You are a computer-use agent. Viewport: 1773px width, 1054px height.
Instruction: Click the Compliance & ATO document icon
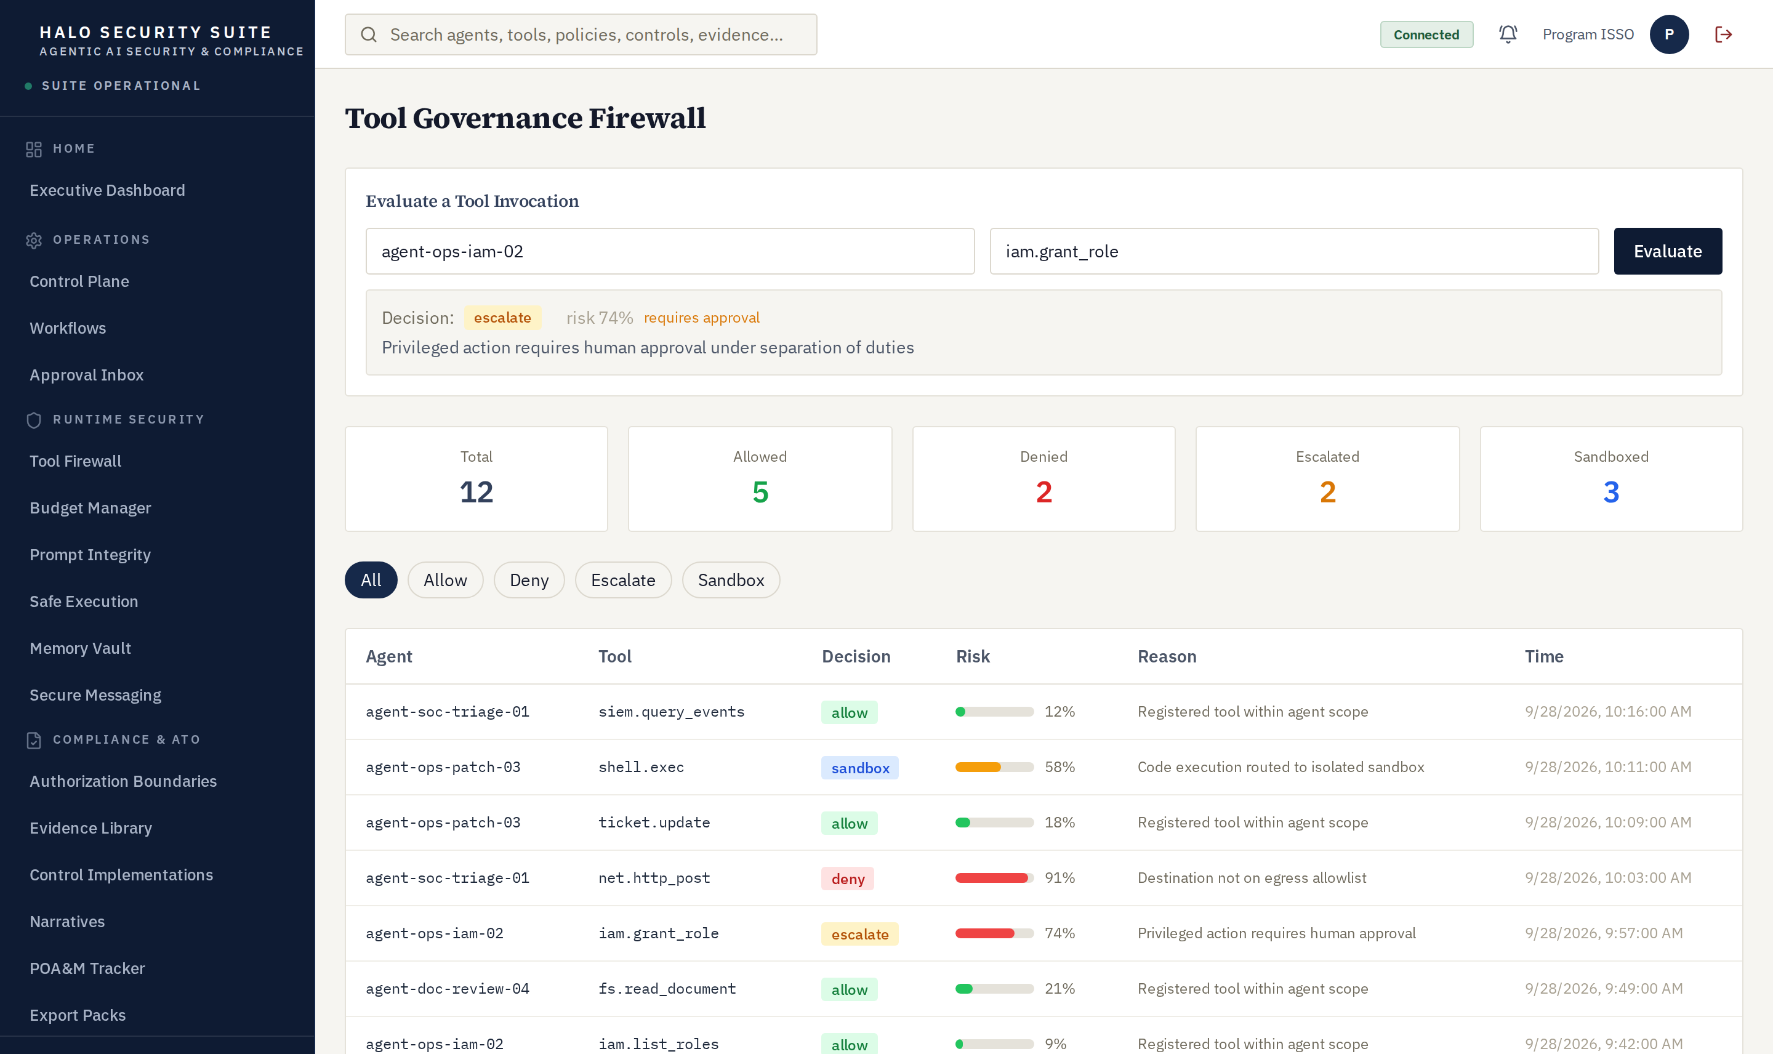click(x=33, y=740)
